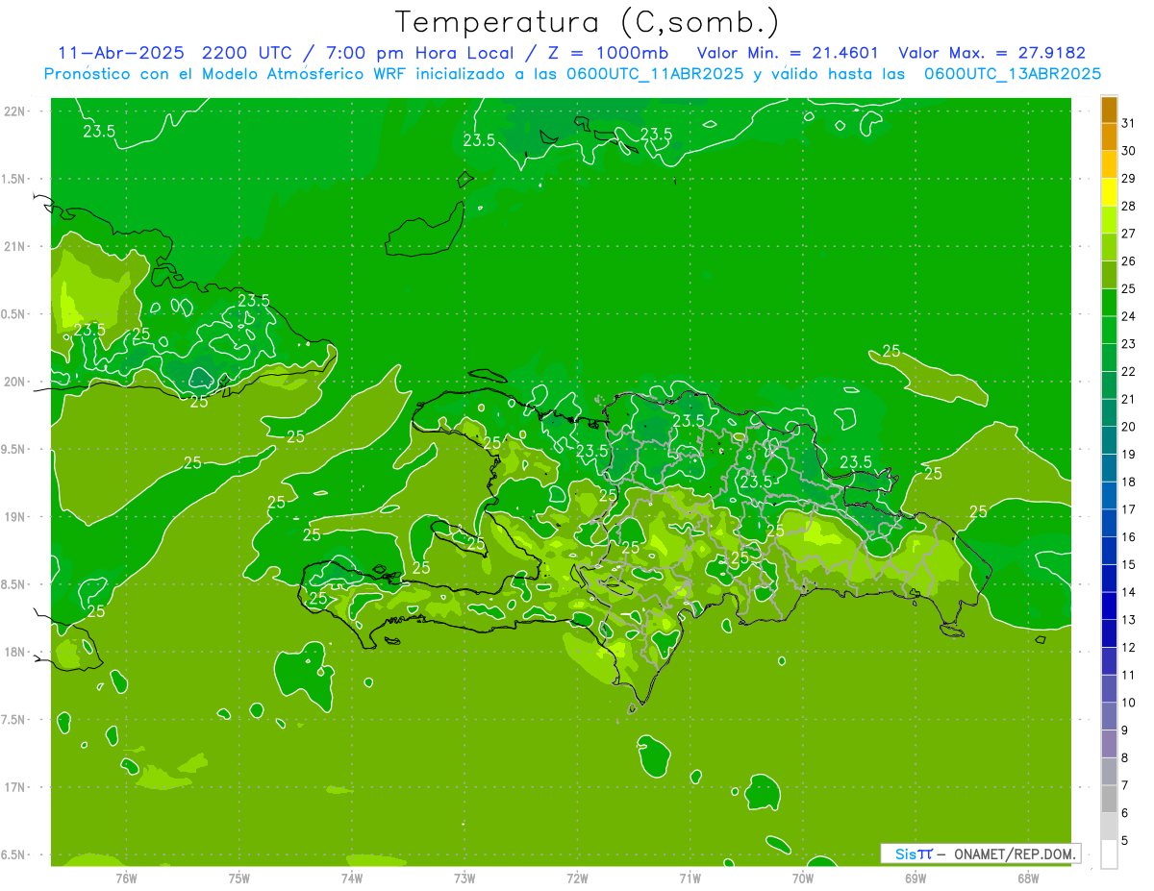
Task: Click the "74W" longitude axis label
Action: point(352,878)
